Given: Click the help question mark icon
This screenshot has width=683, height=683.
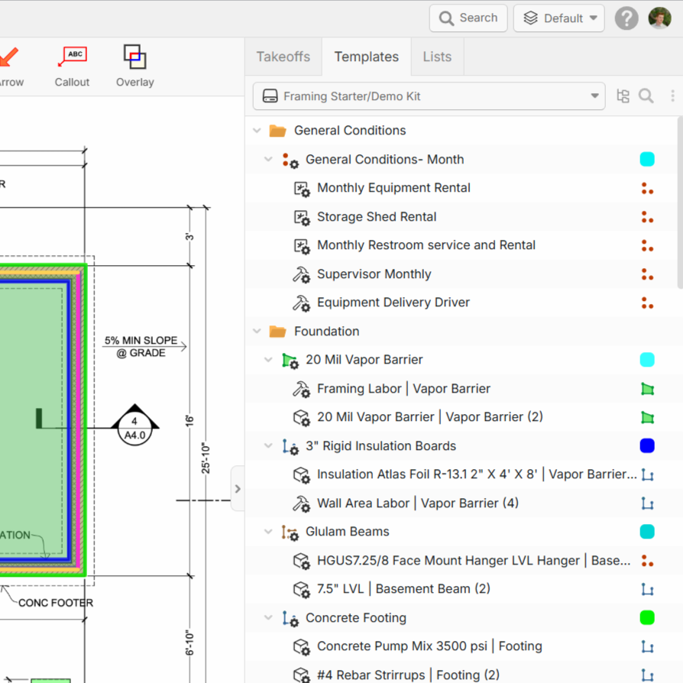Looking at the screenshot, I should tap(626, 18).
